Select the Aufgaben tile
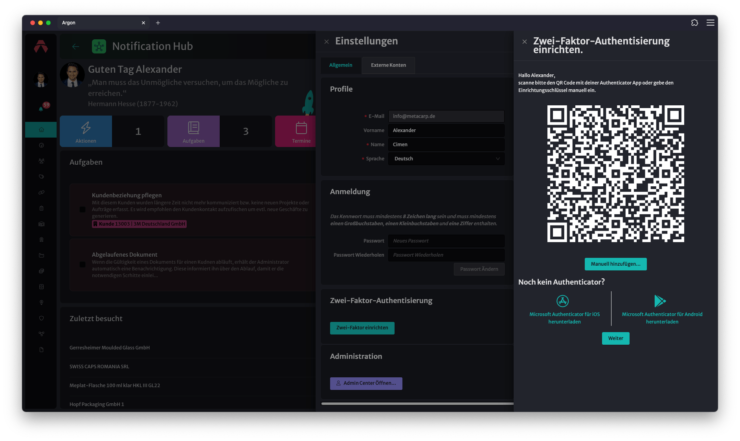Screen dimensions: 740x441 click(193, 131)
